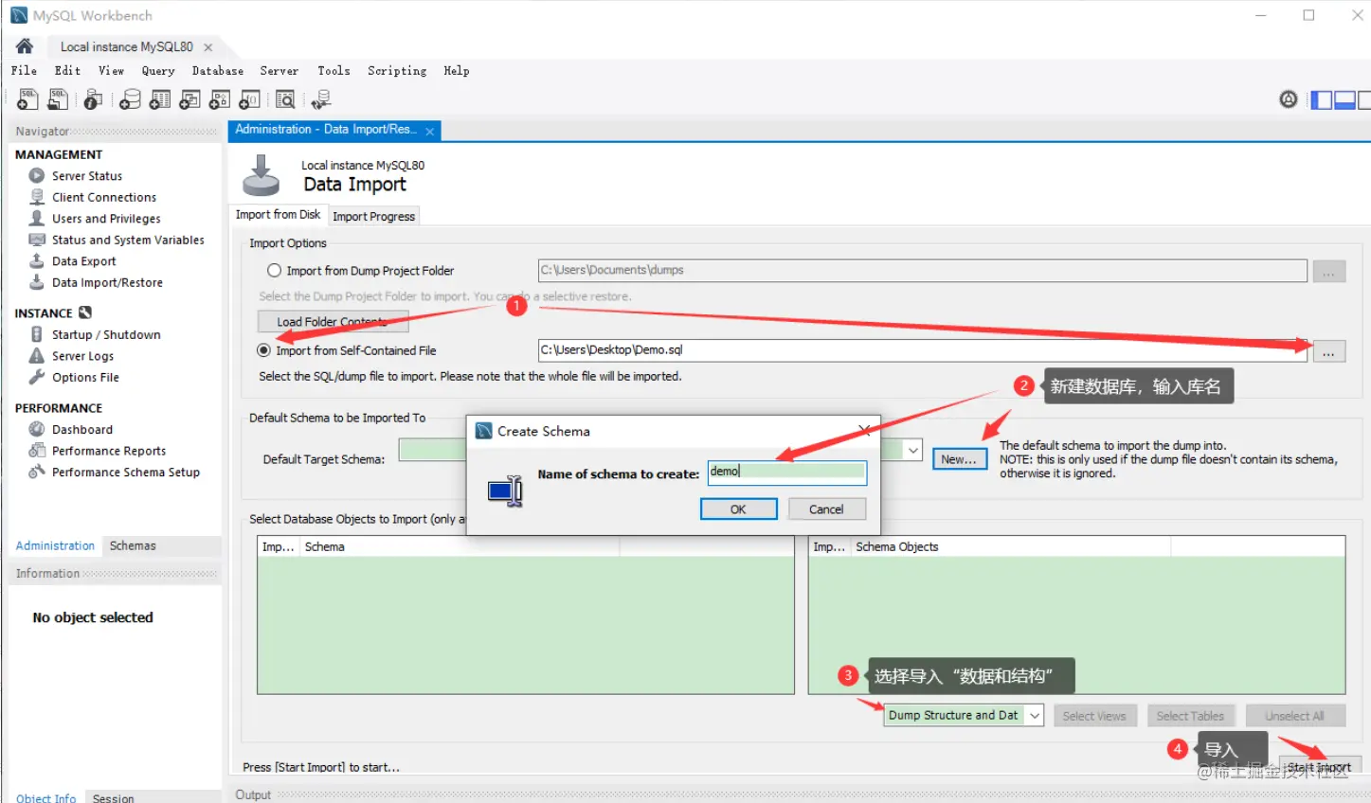Open the Scripting menu
1371x803 pixels.
point(397,70)
